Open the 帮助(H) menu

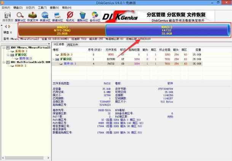tap(67, 8)
